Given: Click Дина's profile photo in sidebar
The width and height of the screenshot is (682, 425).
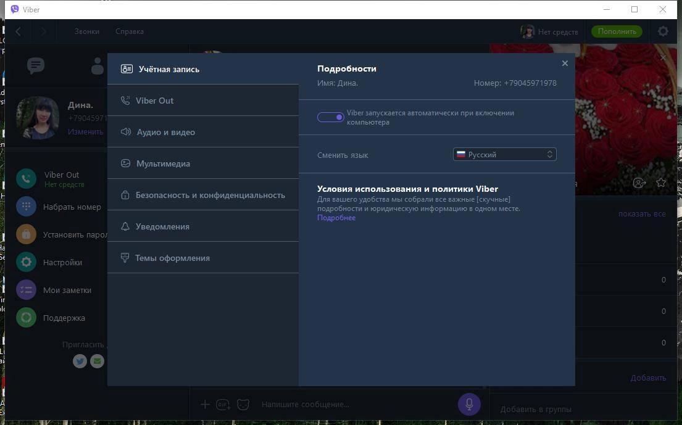Looking at the screenshot, I should [38, 117].
